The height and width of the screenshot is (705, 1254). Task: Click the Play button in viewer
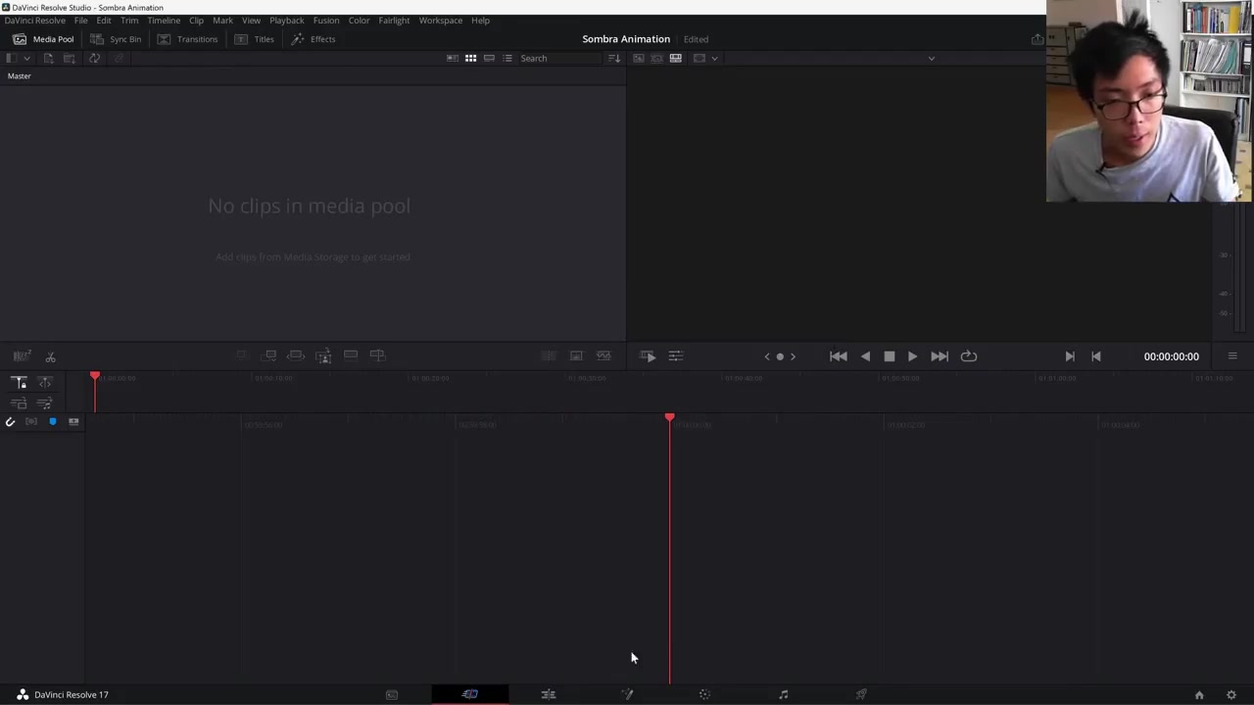coord(912,356)
